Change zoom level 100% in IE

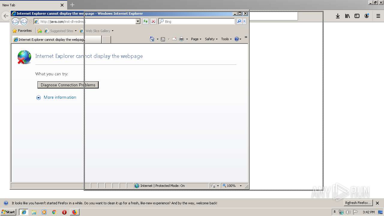(232, 186)
